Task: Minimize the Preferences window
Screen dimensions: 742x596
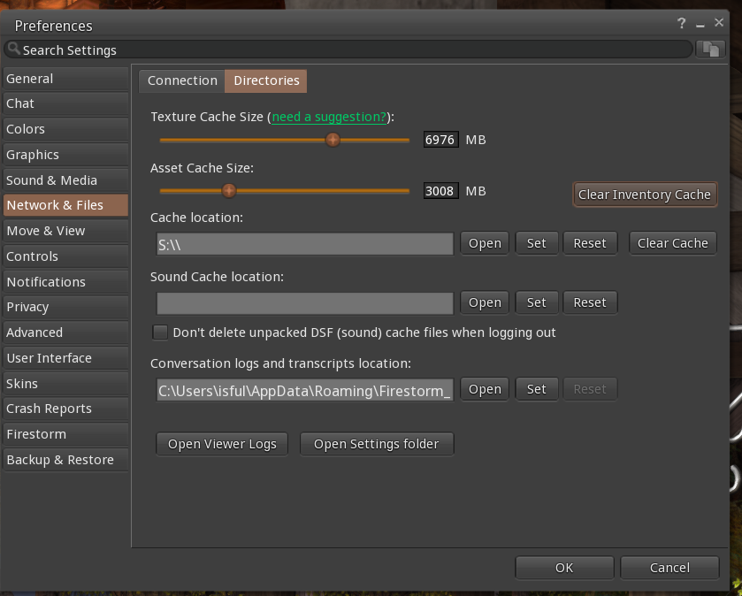Action: click(700, 24)
